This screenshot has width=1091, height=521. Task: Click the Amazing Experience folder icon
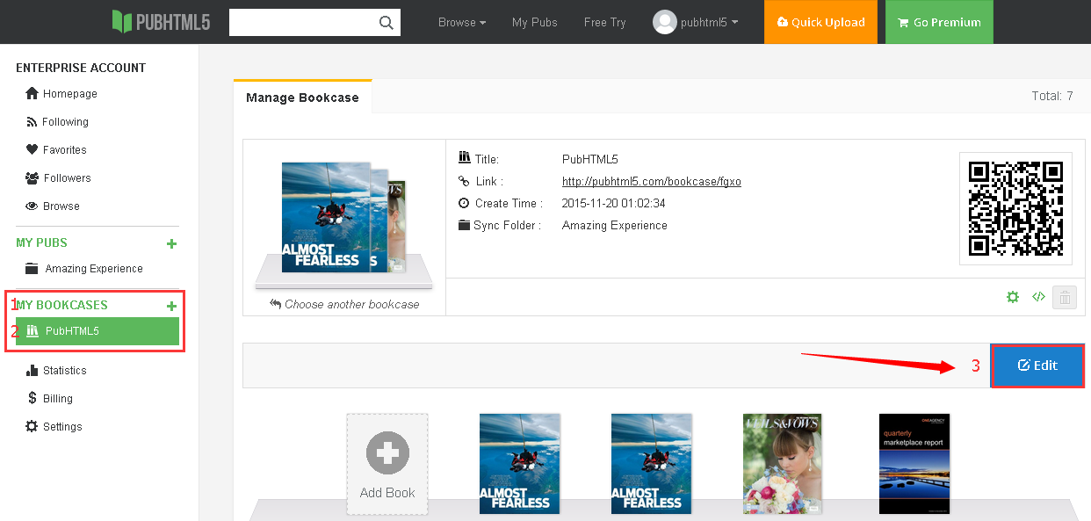(33, 269)
